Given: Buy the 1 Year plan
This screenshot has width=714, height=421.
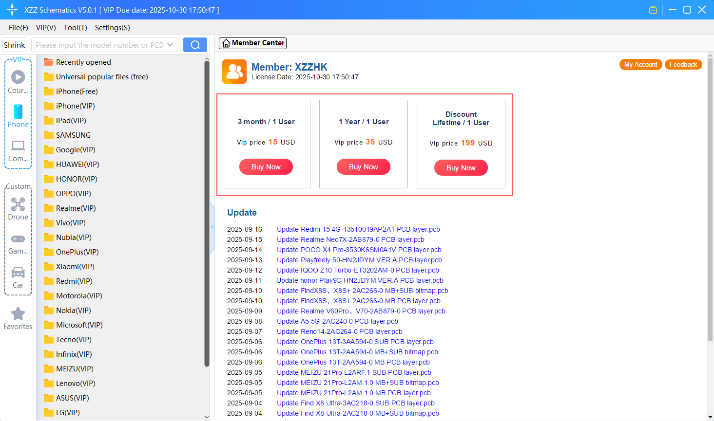Looking at the screenshot, I should click(364, 167).
